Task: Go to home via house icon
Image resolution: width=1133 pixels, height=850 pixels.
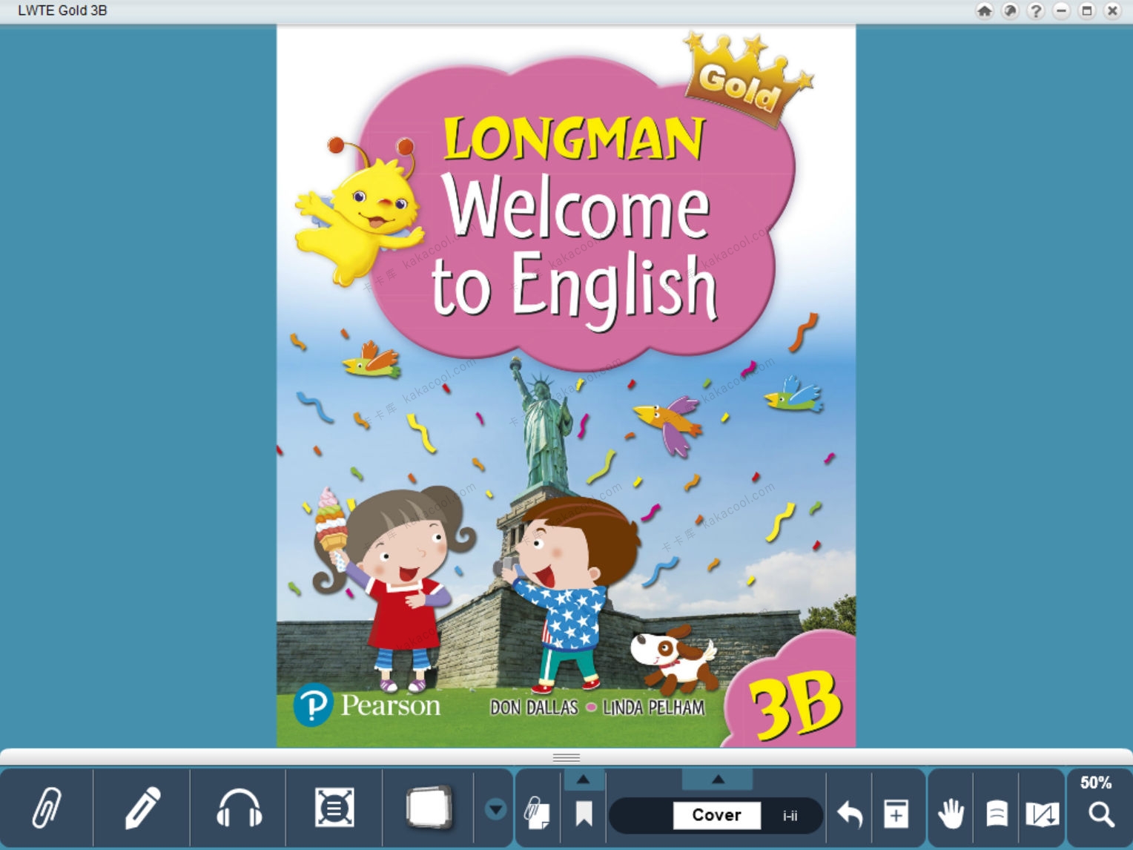Action: tap(985, 10)
